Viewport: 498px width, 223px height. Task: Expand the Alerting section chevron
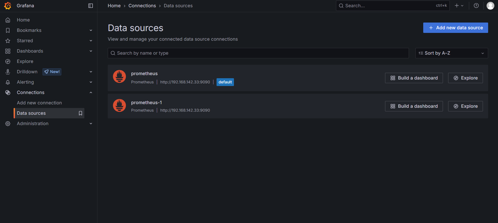pos(91,82)
